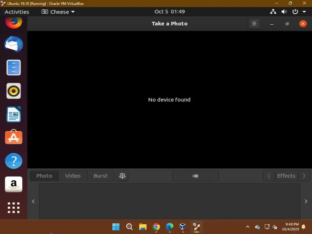This screenshot has height=234, width=312.
Task: Open LibreOffice Writer from the dock
Action: tap(14, 115)
